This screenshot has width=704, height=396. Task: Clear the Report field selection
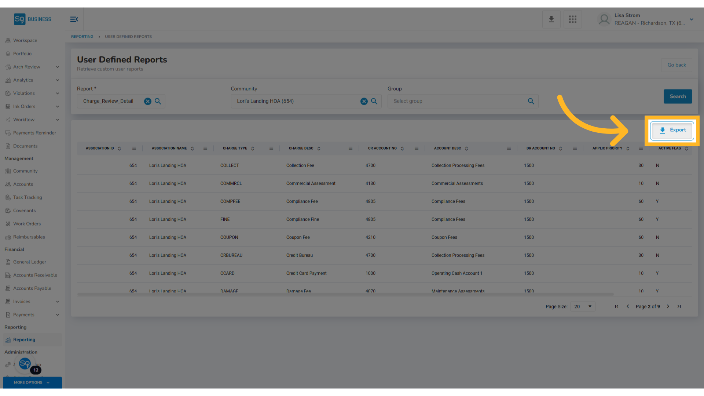point(148,102)
